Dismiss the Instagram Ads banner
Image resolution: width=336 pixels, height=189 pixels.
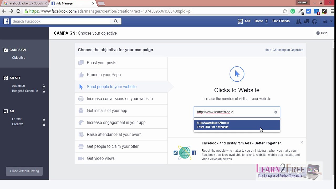pos(302,142)
